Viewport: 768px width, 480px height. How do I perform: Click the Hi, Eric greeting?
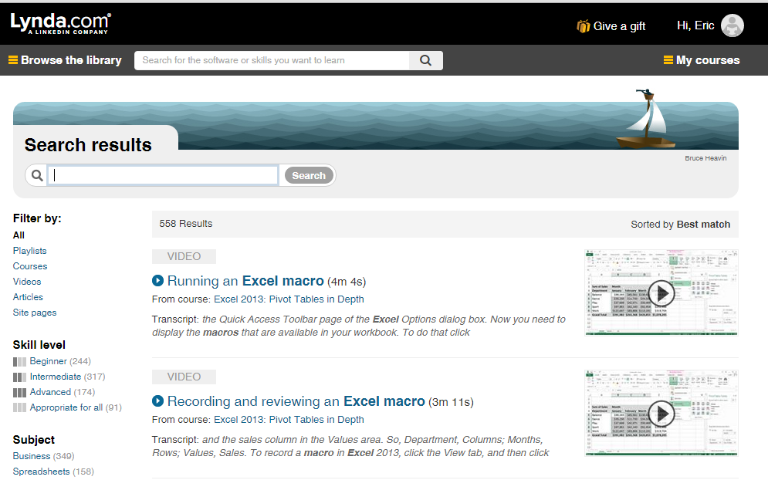[x=695, y=25]
